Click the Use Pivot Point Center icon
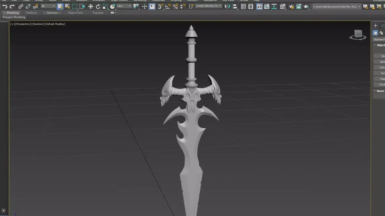The width and height of the screenshot is (385, 216). pyautogui.click(x=136, y=6)
